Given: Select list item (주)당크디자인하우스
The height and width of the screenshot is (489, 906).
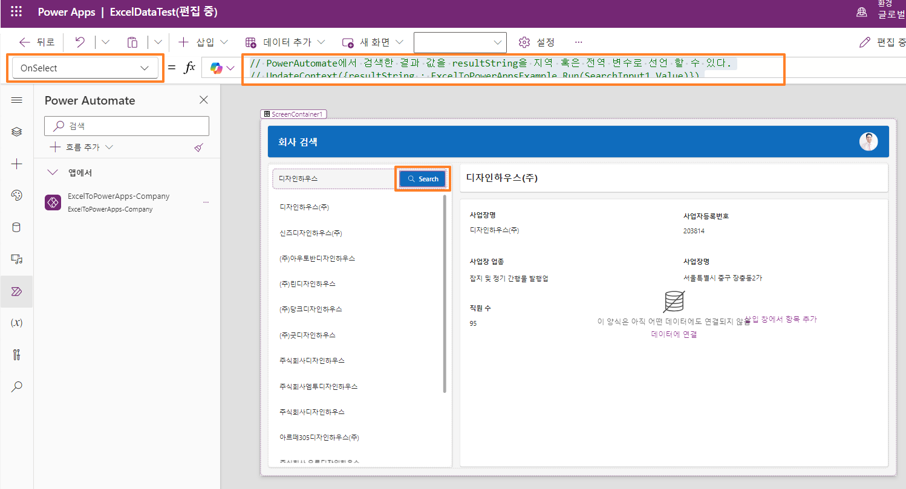Looking at the screenshot, I should (x=310, y=309).
